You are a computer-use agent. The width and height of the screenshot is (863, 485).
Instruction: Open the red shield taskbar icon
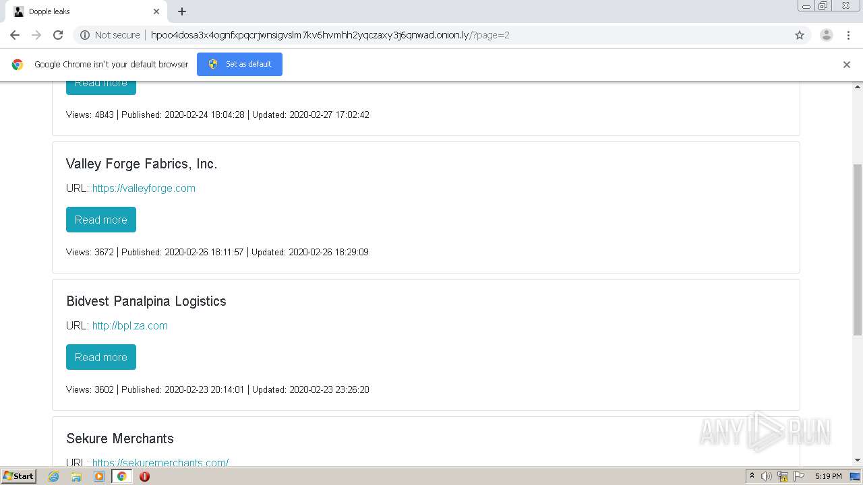point(144,476)
